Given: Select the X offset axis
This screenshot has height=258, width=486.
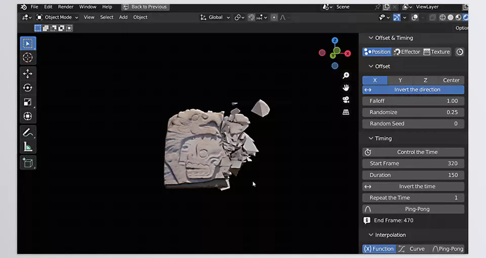Looking at the screenshot, I should pyautogui.click(x=375, y=80).
